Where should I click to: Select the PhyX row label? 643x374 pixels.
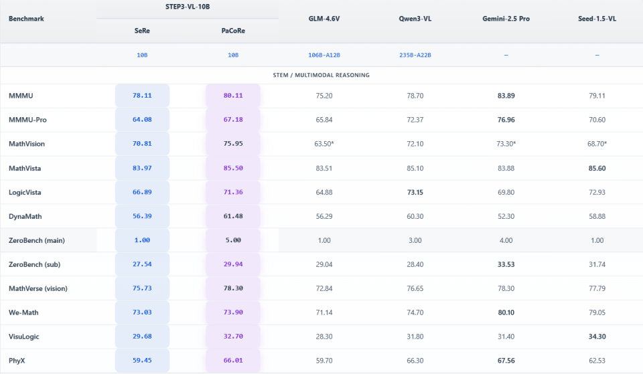(x=17, y=361)
